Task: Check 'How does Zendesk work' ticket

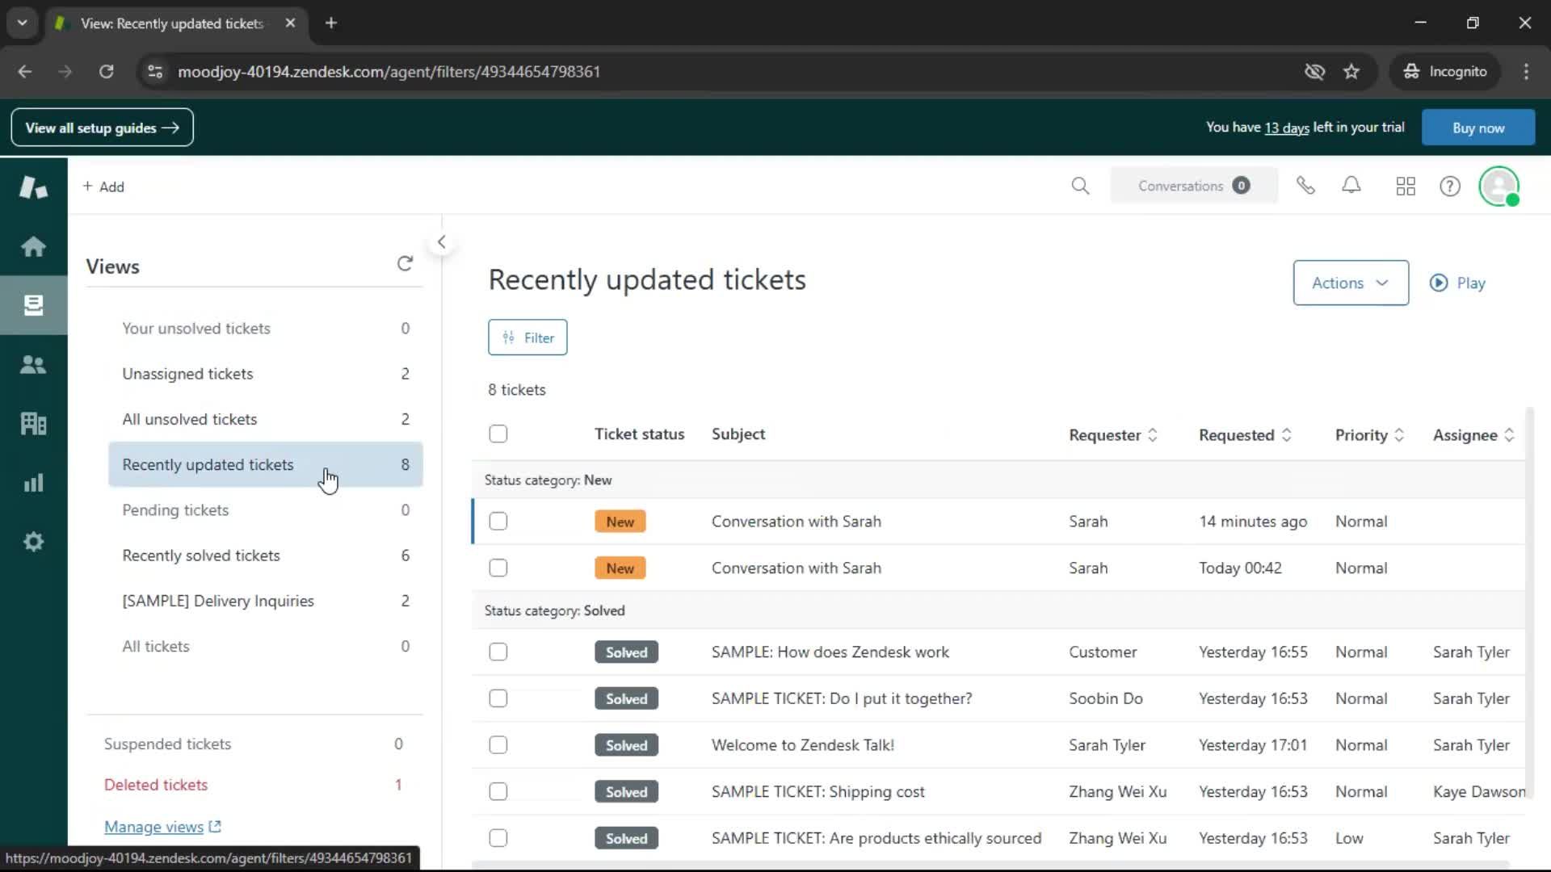Action: pyautogui.click(x=498, y=652)
